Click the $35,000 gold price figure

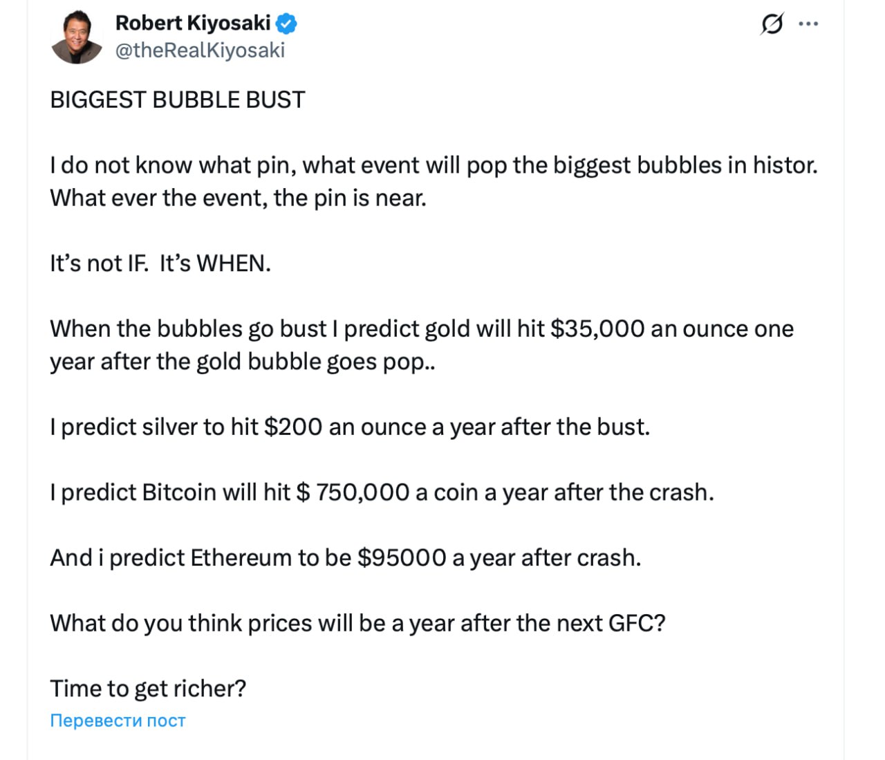(x=597, y=329)
